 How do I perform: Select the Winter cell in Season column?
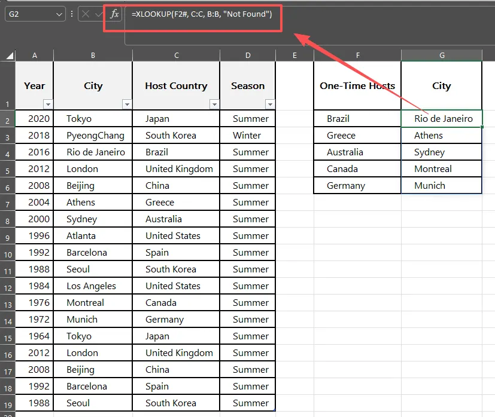pyautogui.click(x=247, y=136)
